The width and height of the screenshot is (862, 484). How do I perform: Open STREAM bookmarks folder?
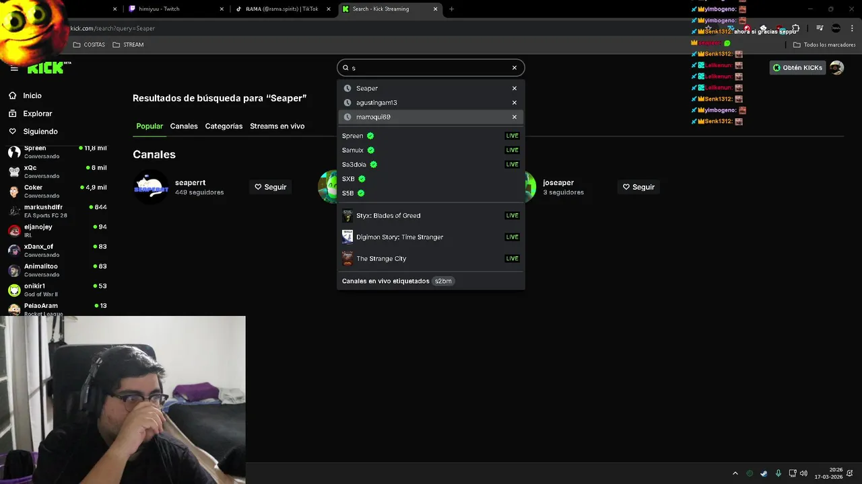click(x=128, y=45)
